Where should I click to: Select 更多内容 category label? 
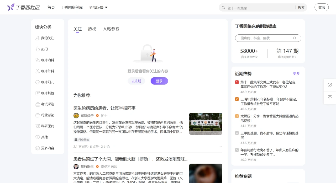(48, 148)
